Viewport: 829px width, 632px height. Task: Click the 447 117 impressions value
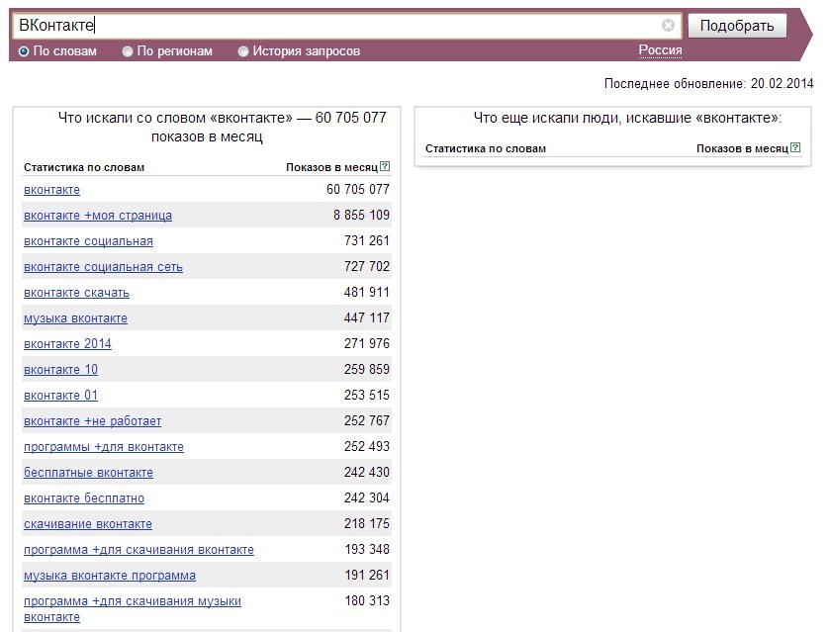[366, 318]
